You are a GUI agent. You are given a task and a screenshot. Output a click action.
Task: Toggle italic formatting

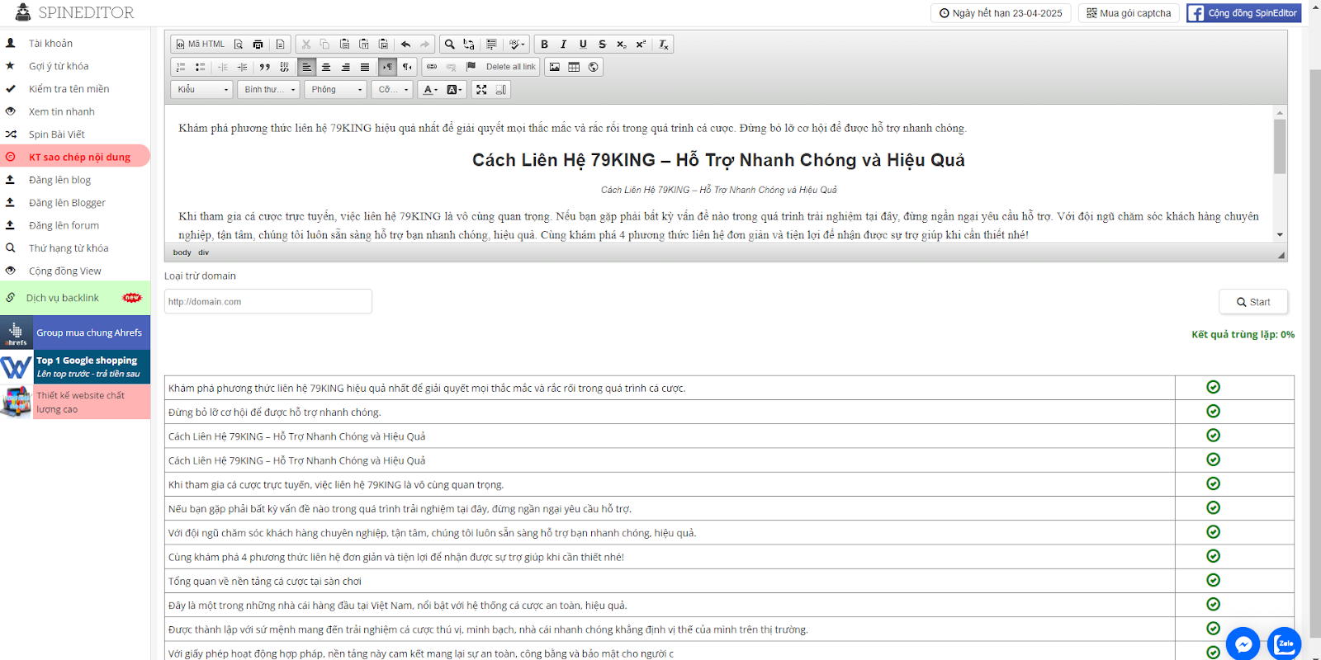(563, 45)
